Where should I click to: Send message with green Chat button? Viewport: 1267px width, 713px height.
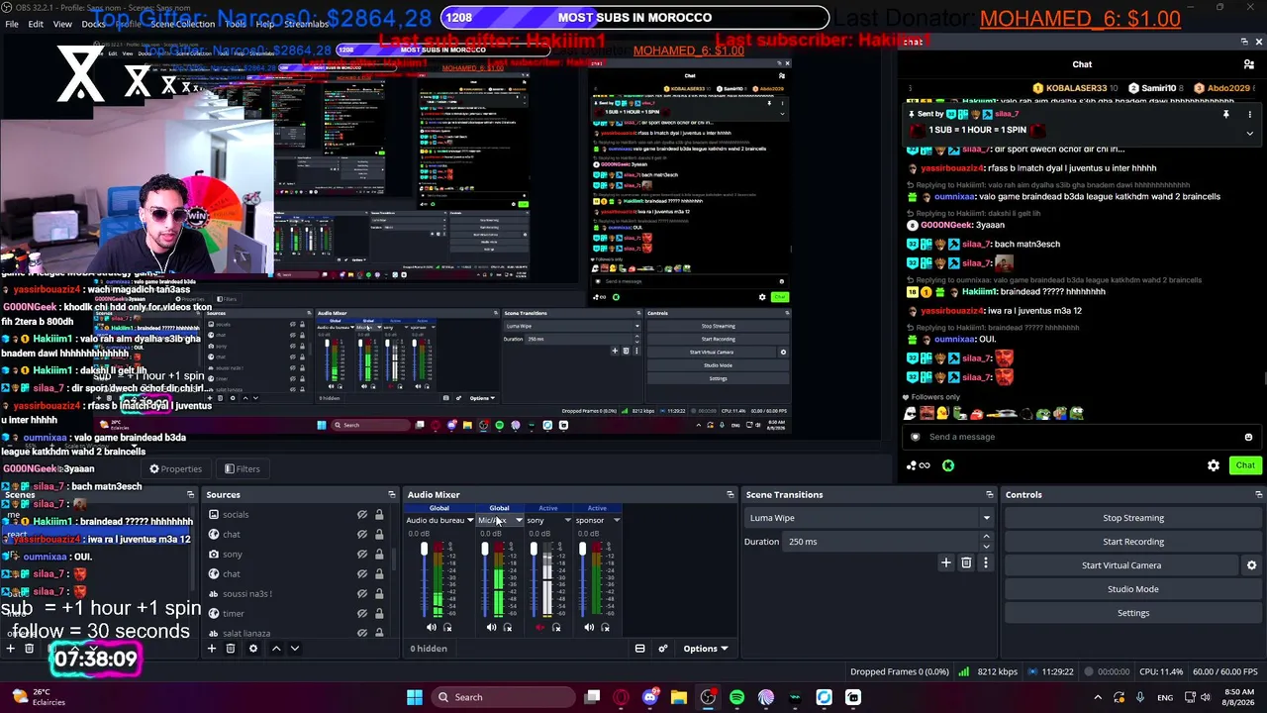pos(1245,465)
